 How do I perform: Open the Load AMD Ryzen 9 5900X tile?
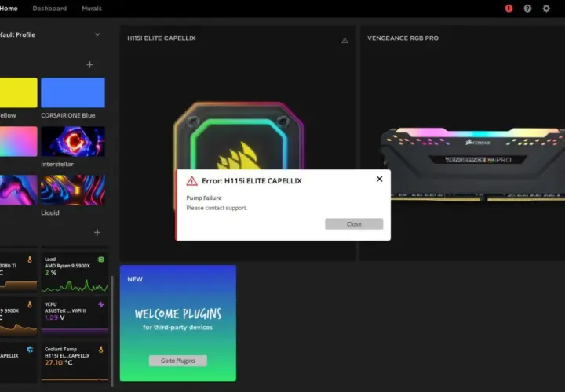[x=75, y=272]
